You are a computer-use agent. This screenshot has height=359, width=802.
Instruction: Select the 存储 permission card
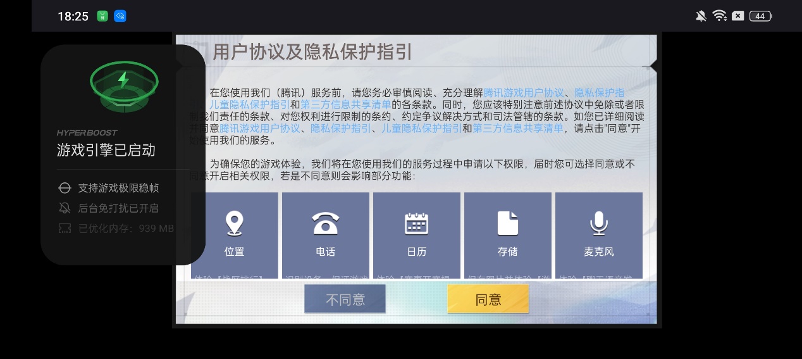(508, 236)
